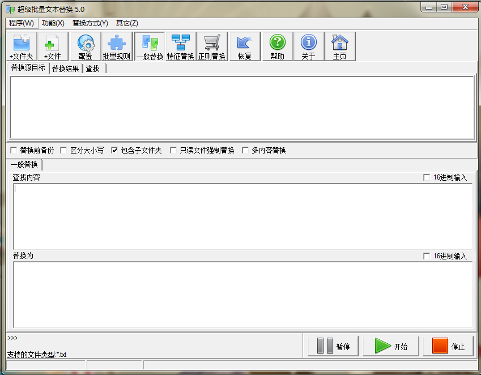Open the 替换方式(Y) menu
This screenshot has width=481, height=375.
[90, 23]
